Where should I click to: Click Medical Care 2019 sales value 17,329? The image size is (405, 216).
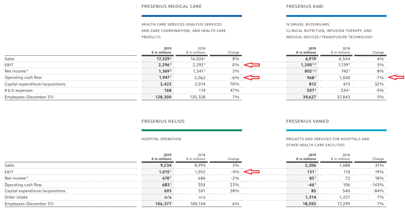coord(164,59)
